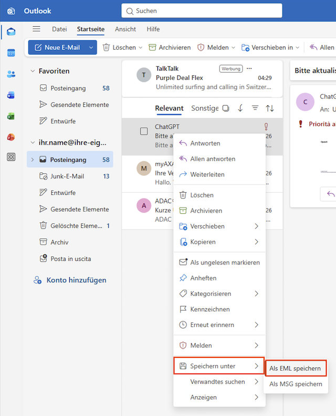The width and height of the screenshot is (336, 416).
Task: Open Erneut erinnern submenu
Action: click(x=219, y=325)
